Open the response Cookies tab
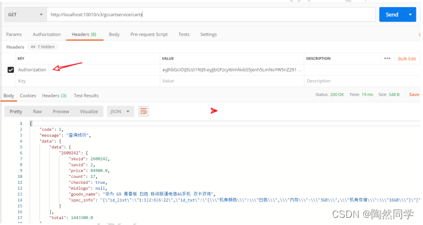 point(28,95)
